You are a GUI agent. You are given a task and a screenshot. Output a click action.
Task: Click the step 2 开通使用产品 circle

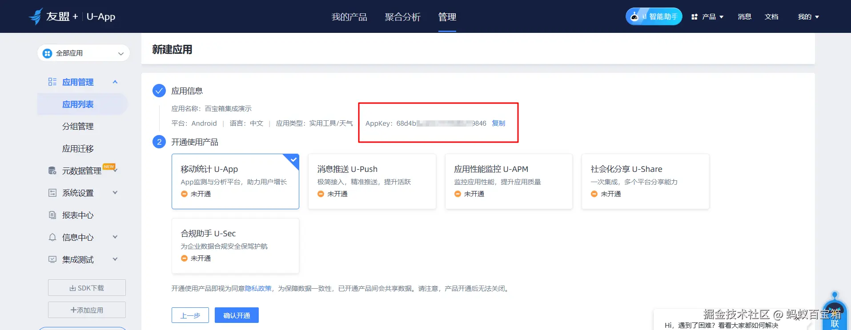[159, 142]
